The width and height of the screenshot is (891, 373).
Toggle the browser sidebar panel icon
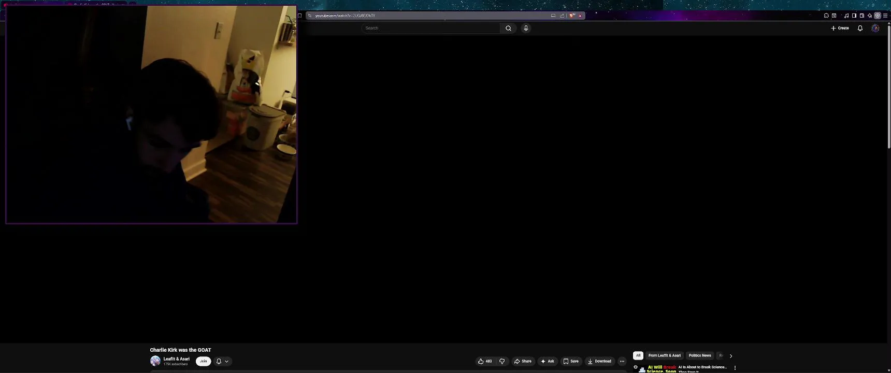(x=854, y=16)
